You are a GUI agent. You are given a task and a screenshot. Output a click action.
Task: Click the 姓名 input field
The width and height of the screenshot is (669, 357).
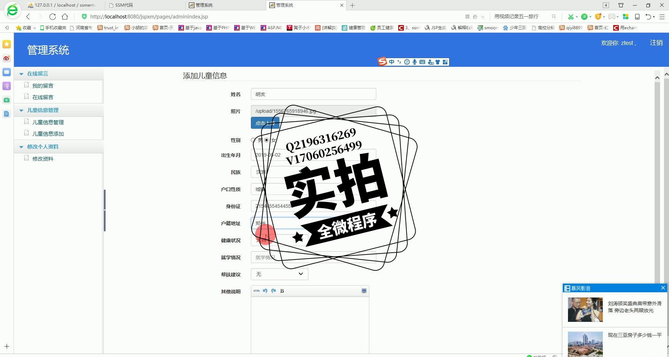coord(313,94)
